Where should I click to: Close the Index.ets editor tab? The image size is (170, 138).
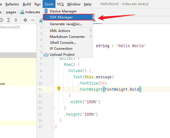click(x=99, y=20)
